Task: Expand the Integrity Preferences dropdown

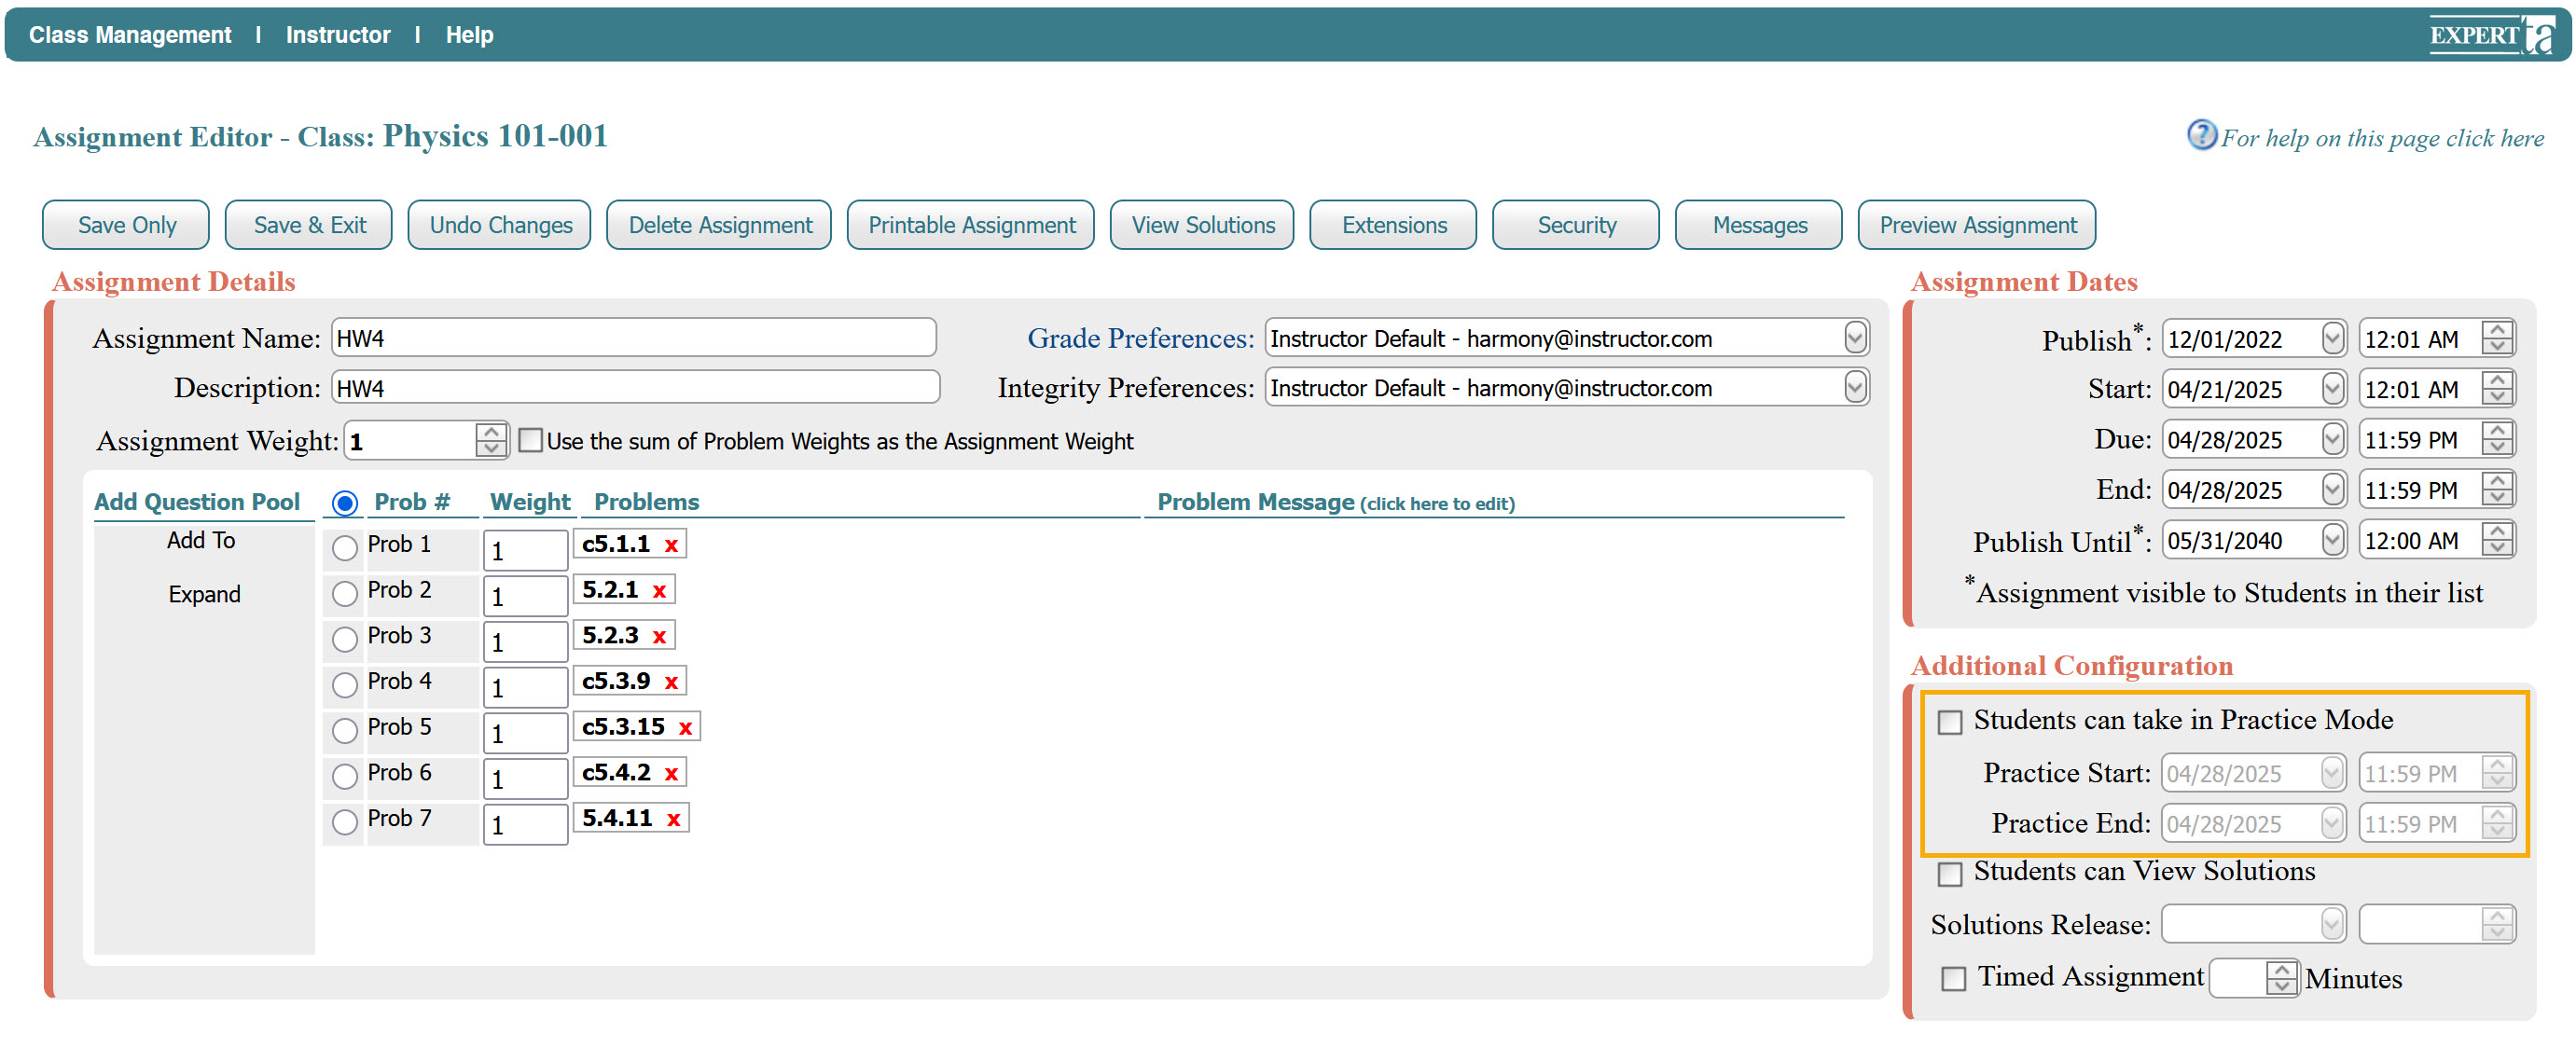Action: (1855, 388)
